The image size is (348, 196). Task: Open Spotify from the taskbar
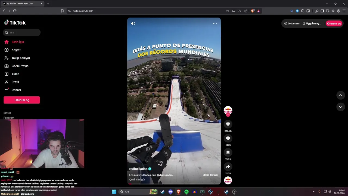(x=187, y=192)
